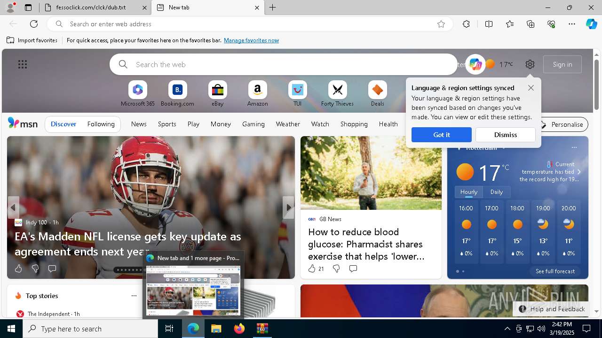This screenshot has height=338, width=602.
Task: Expand the temperature record alert chevron
Action: [x=579, y=172]
